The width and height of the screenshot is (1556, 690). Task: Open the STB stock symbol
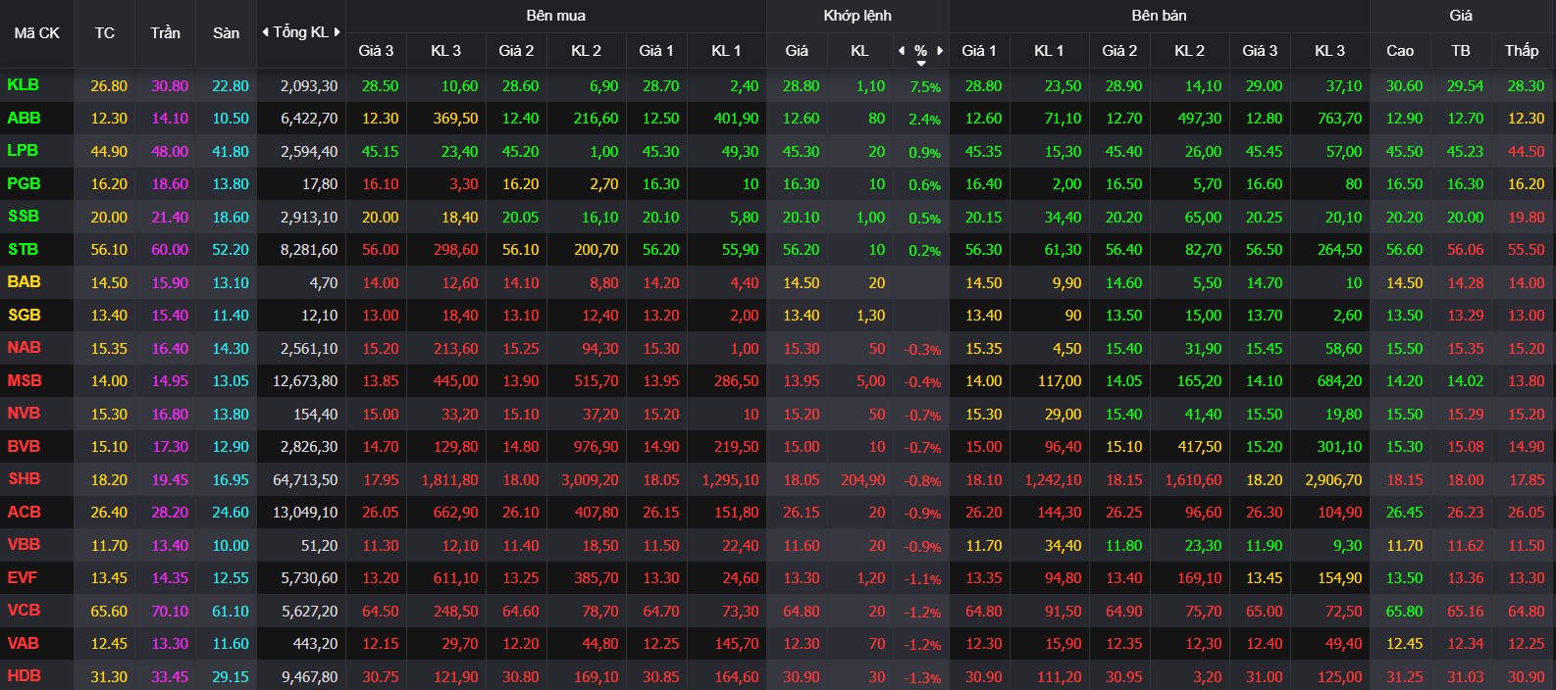[x=24, y=250]
